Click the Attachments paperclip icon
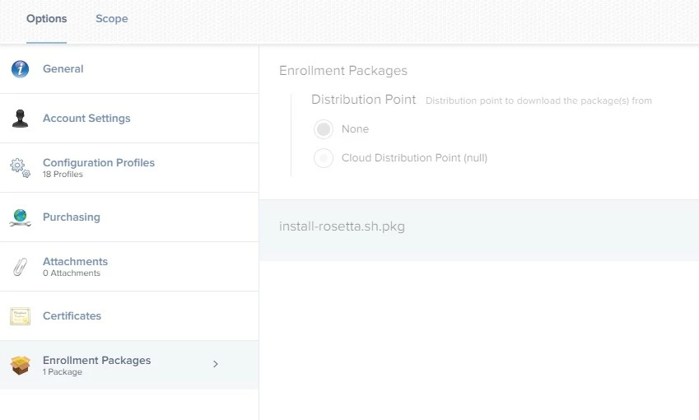The width and height of the screenshot is (699, 420). [x=20, y=267]
